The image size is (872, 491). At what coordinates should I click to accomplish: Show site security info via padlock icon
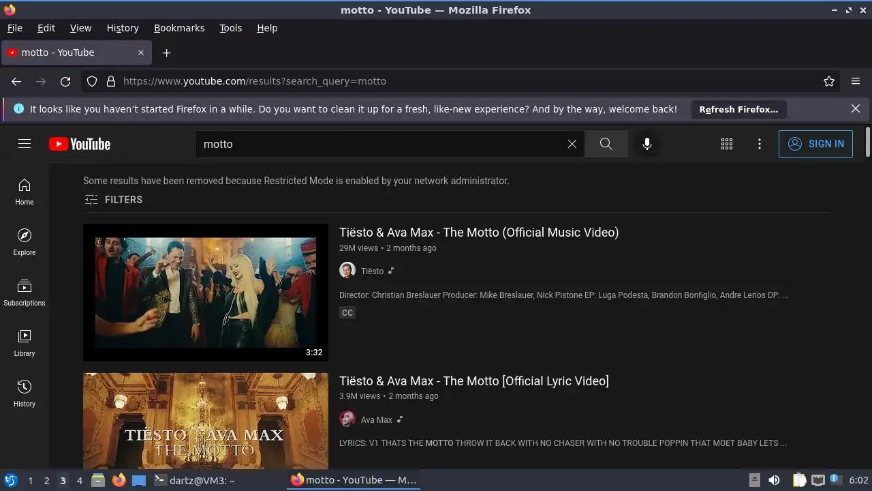coord(111,81)
